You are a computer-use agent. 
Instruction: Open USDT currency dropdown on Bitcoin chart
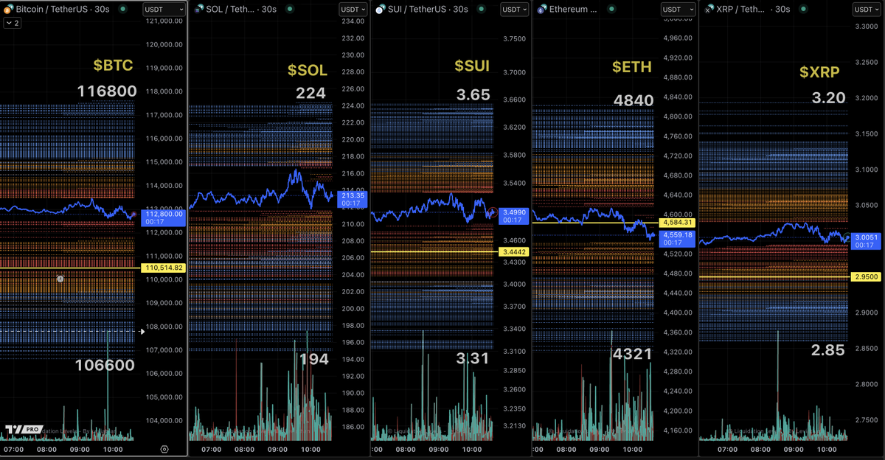click(164, 10)
